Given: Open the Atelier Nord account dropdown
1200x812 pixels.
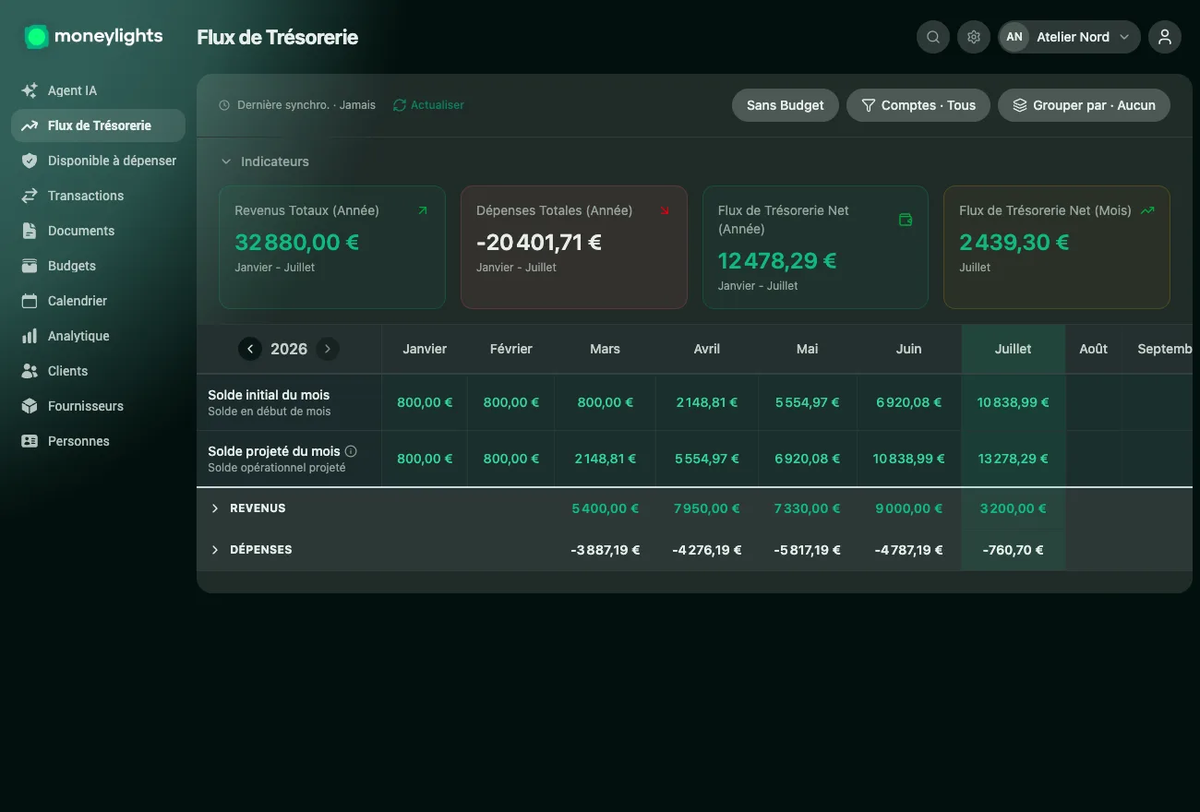Looking at the screenshot, I should coord(1070,37).
